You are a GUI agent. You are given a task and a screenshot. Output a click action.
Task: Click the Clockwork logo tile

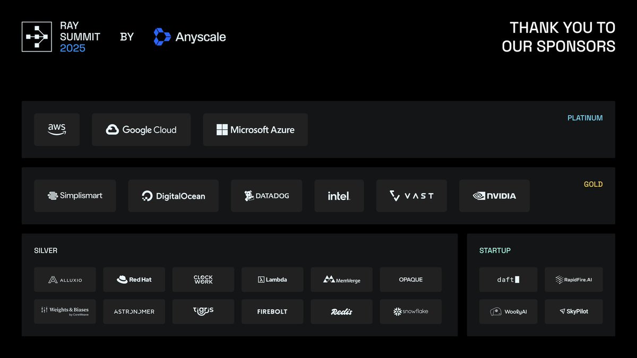coord(203,280)
